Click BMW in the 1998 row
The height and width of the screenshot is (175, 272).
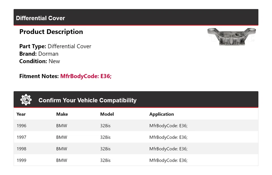coord(61,149)
